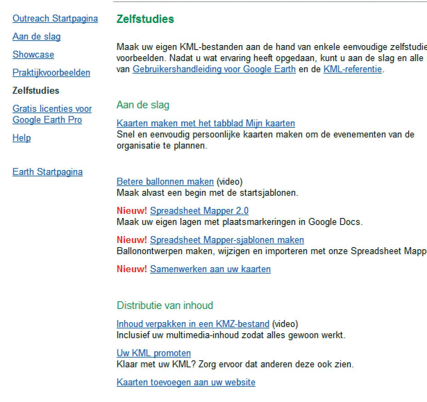Image resolution: width=427 pixels, height=402 pixels.
Task: Go to Aan de slag in sidebar
Action: tap(36, 36)
